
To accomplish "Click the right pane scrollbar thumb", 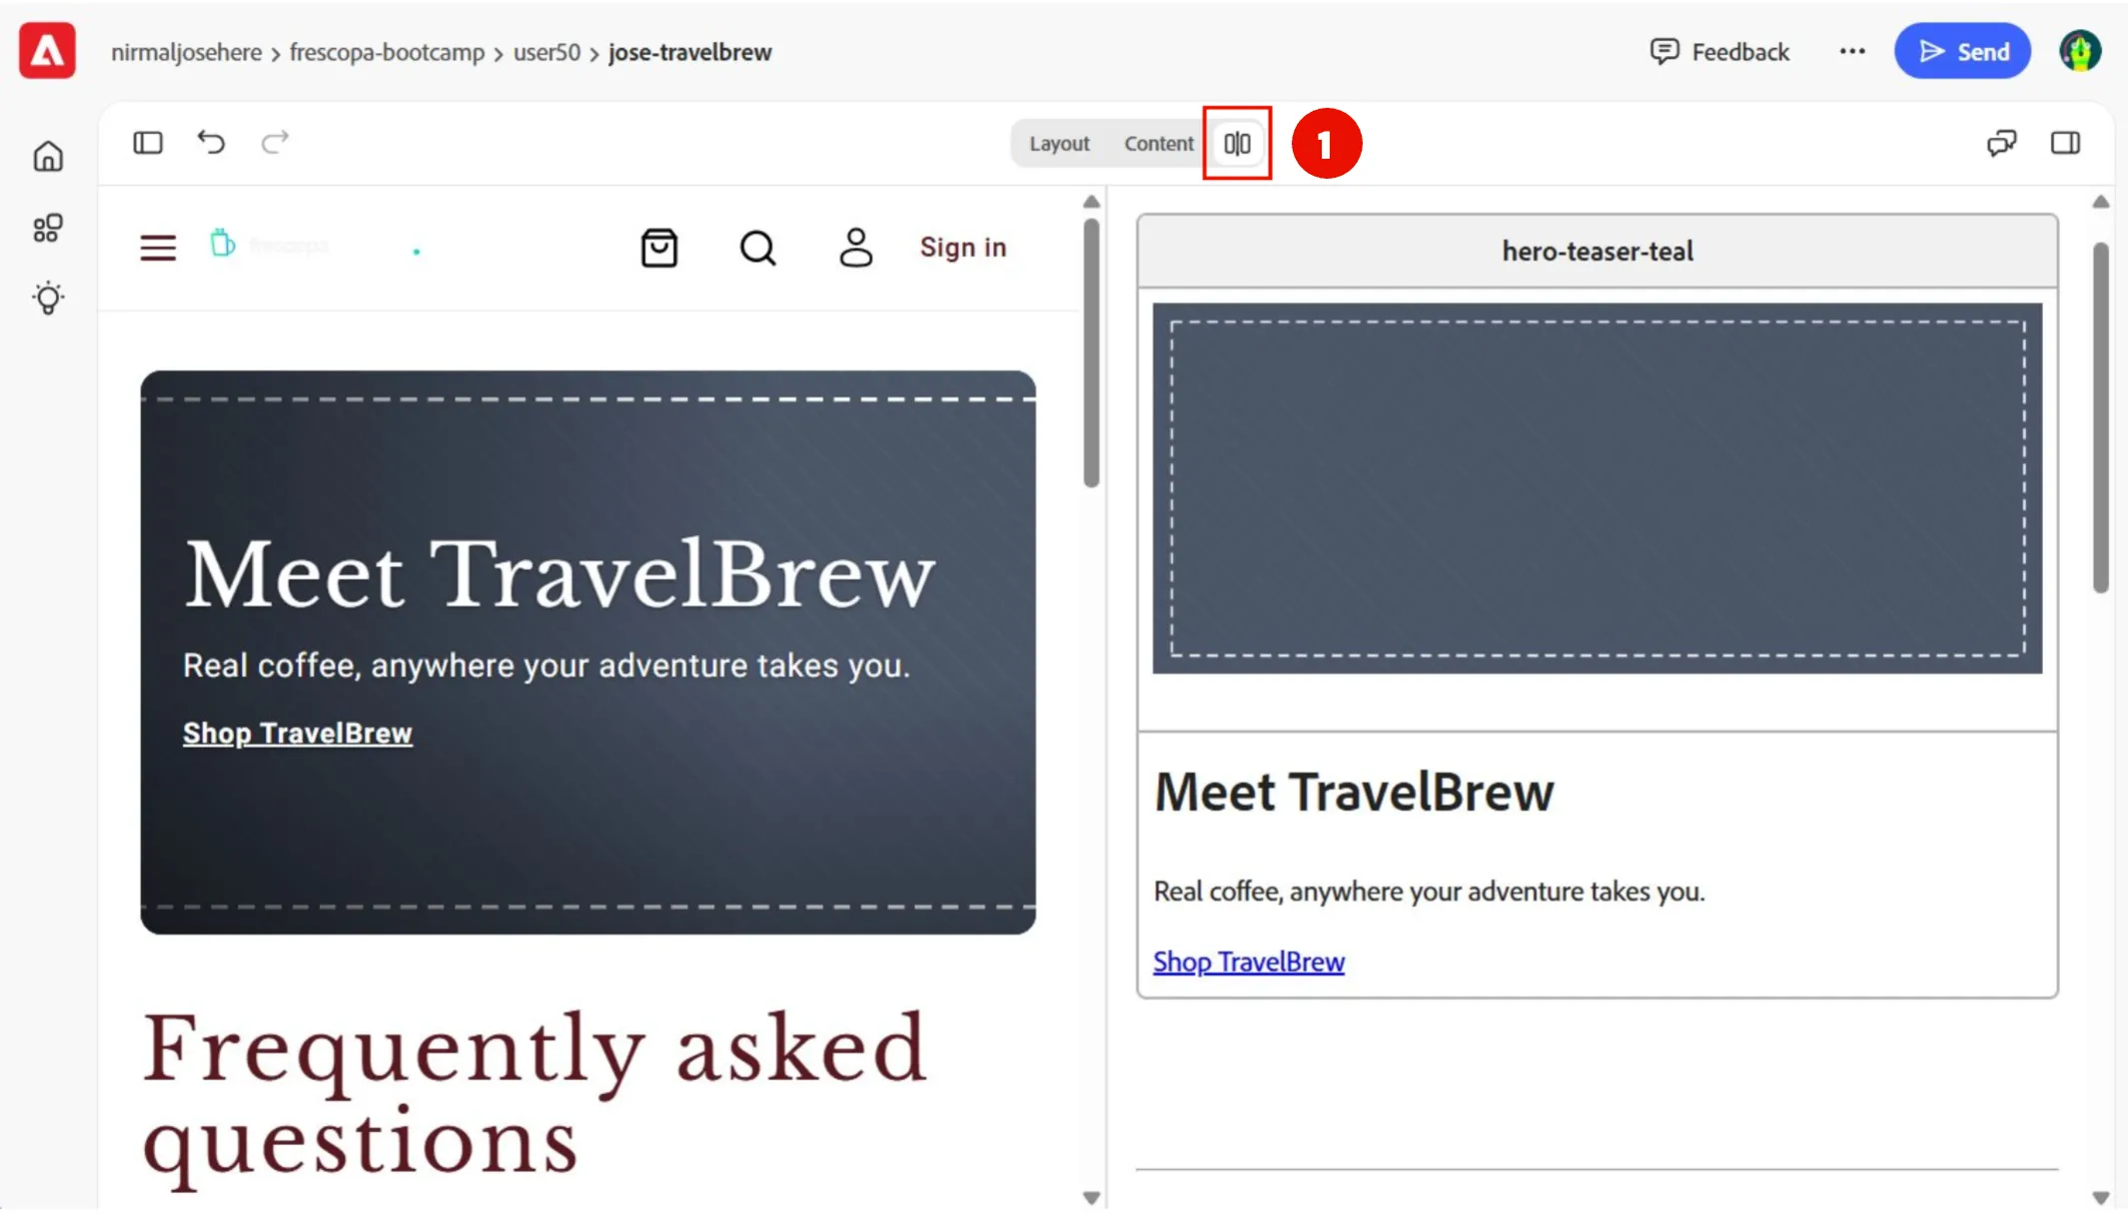I will (2101, 417).
